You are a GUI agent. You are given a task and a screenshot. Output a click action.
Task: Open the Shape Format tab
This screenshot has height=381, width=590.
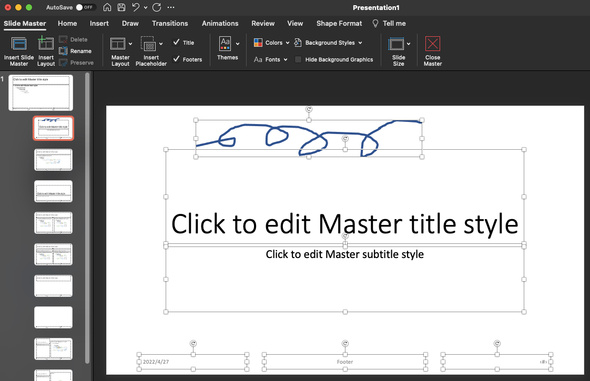point(339,23)
